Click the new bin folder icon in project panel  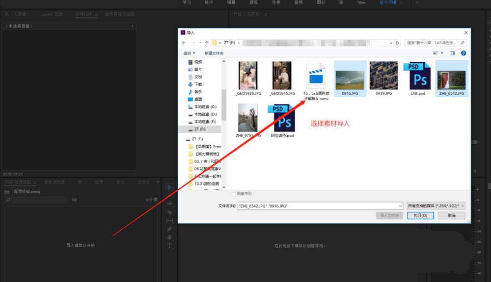tap(74, 200)
